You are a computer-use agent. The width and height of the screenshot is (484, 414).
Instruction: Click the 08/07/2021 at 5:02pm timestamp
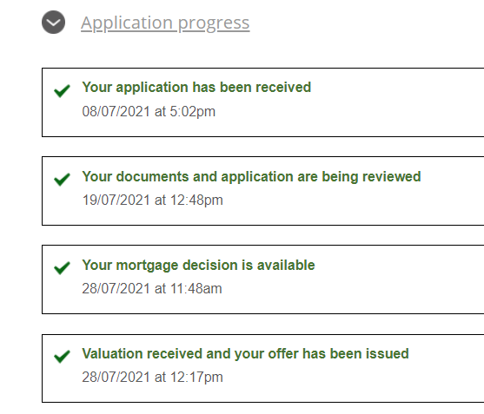click(x=149, y=112)
